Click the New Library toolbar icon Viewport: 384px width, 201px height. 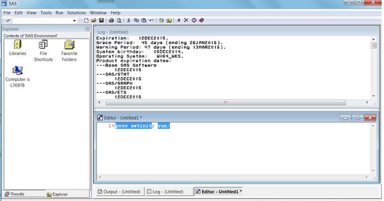tap(161, 20)
